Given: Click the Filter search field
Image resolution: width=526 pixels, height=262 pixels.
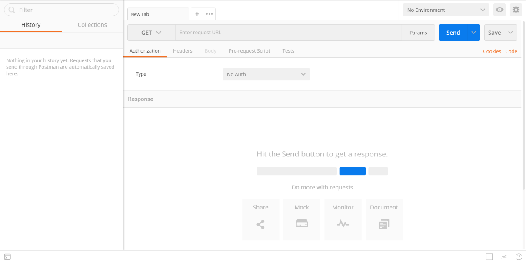Looking at the screenshot, I should (x=61, y=10).
